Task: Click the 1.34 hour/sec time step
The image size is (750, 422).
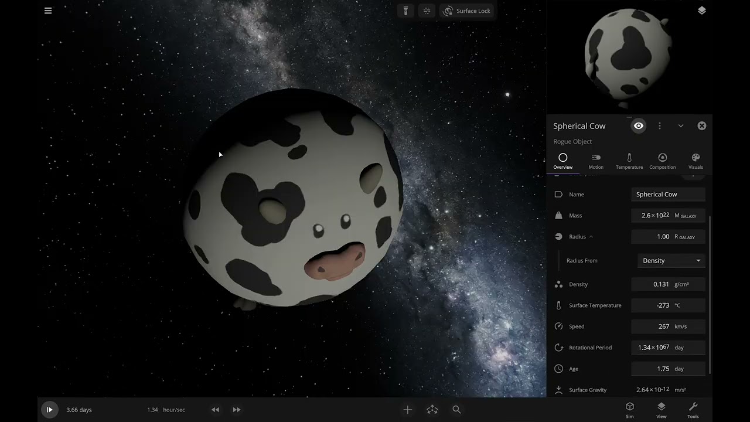Action: (166, 410)
